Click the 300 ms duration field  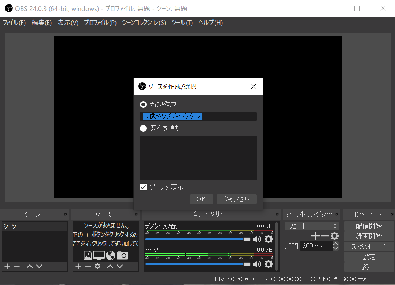(x=317, y=246)
